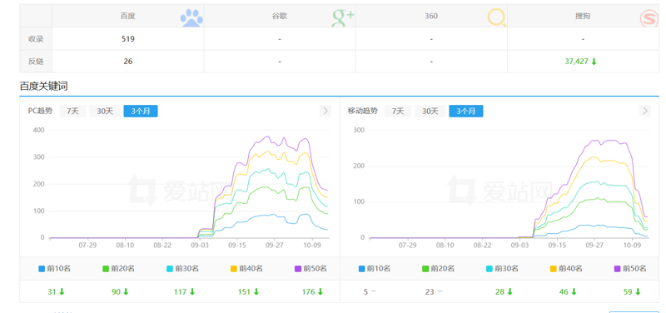The image size is (666, 313).
Task: Click mobile 前30名 count 28
Action: [x=500, y=291]
